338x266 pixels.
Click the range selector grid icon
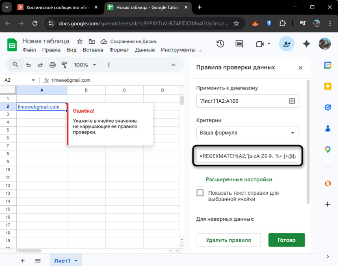(x=292, y=101)
